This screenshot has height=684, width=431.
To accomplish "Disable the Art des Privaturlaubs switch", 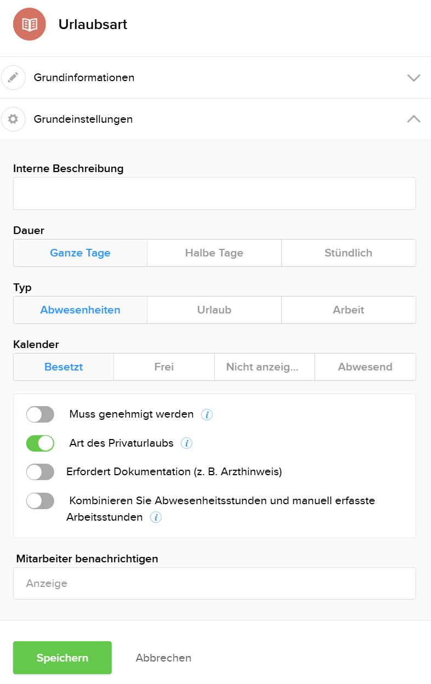I will [40, 443].
